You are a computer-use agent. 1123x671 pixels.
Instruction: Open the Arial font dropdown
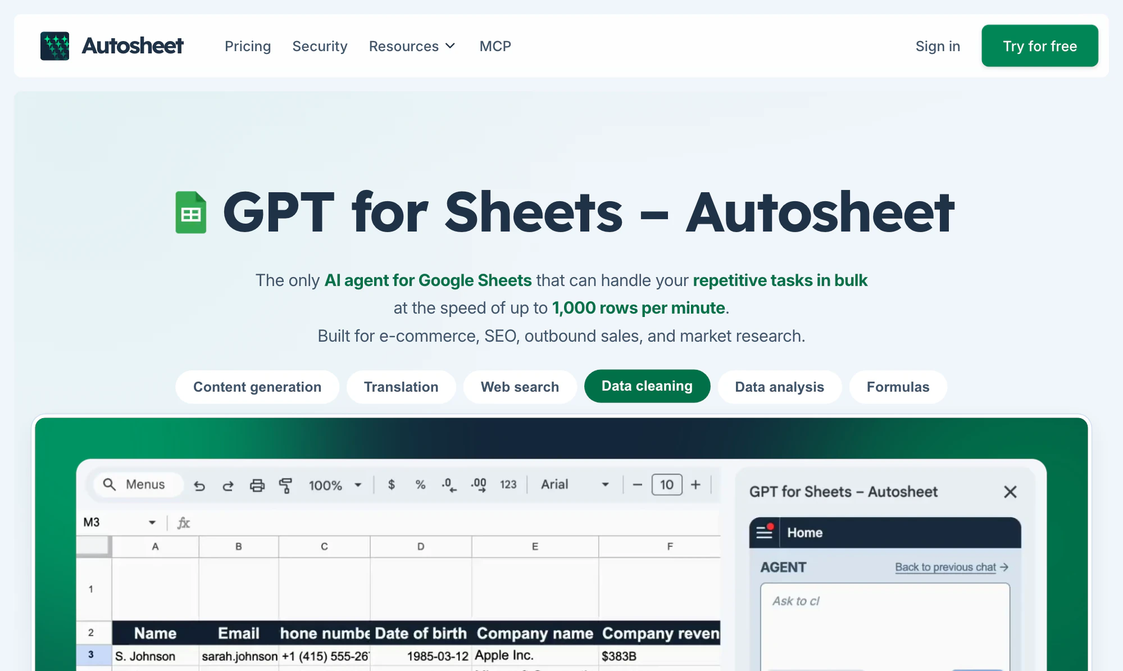pyautogui.click(x=575, y=484)
